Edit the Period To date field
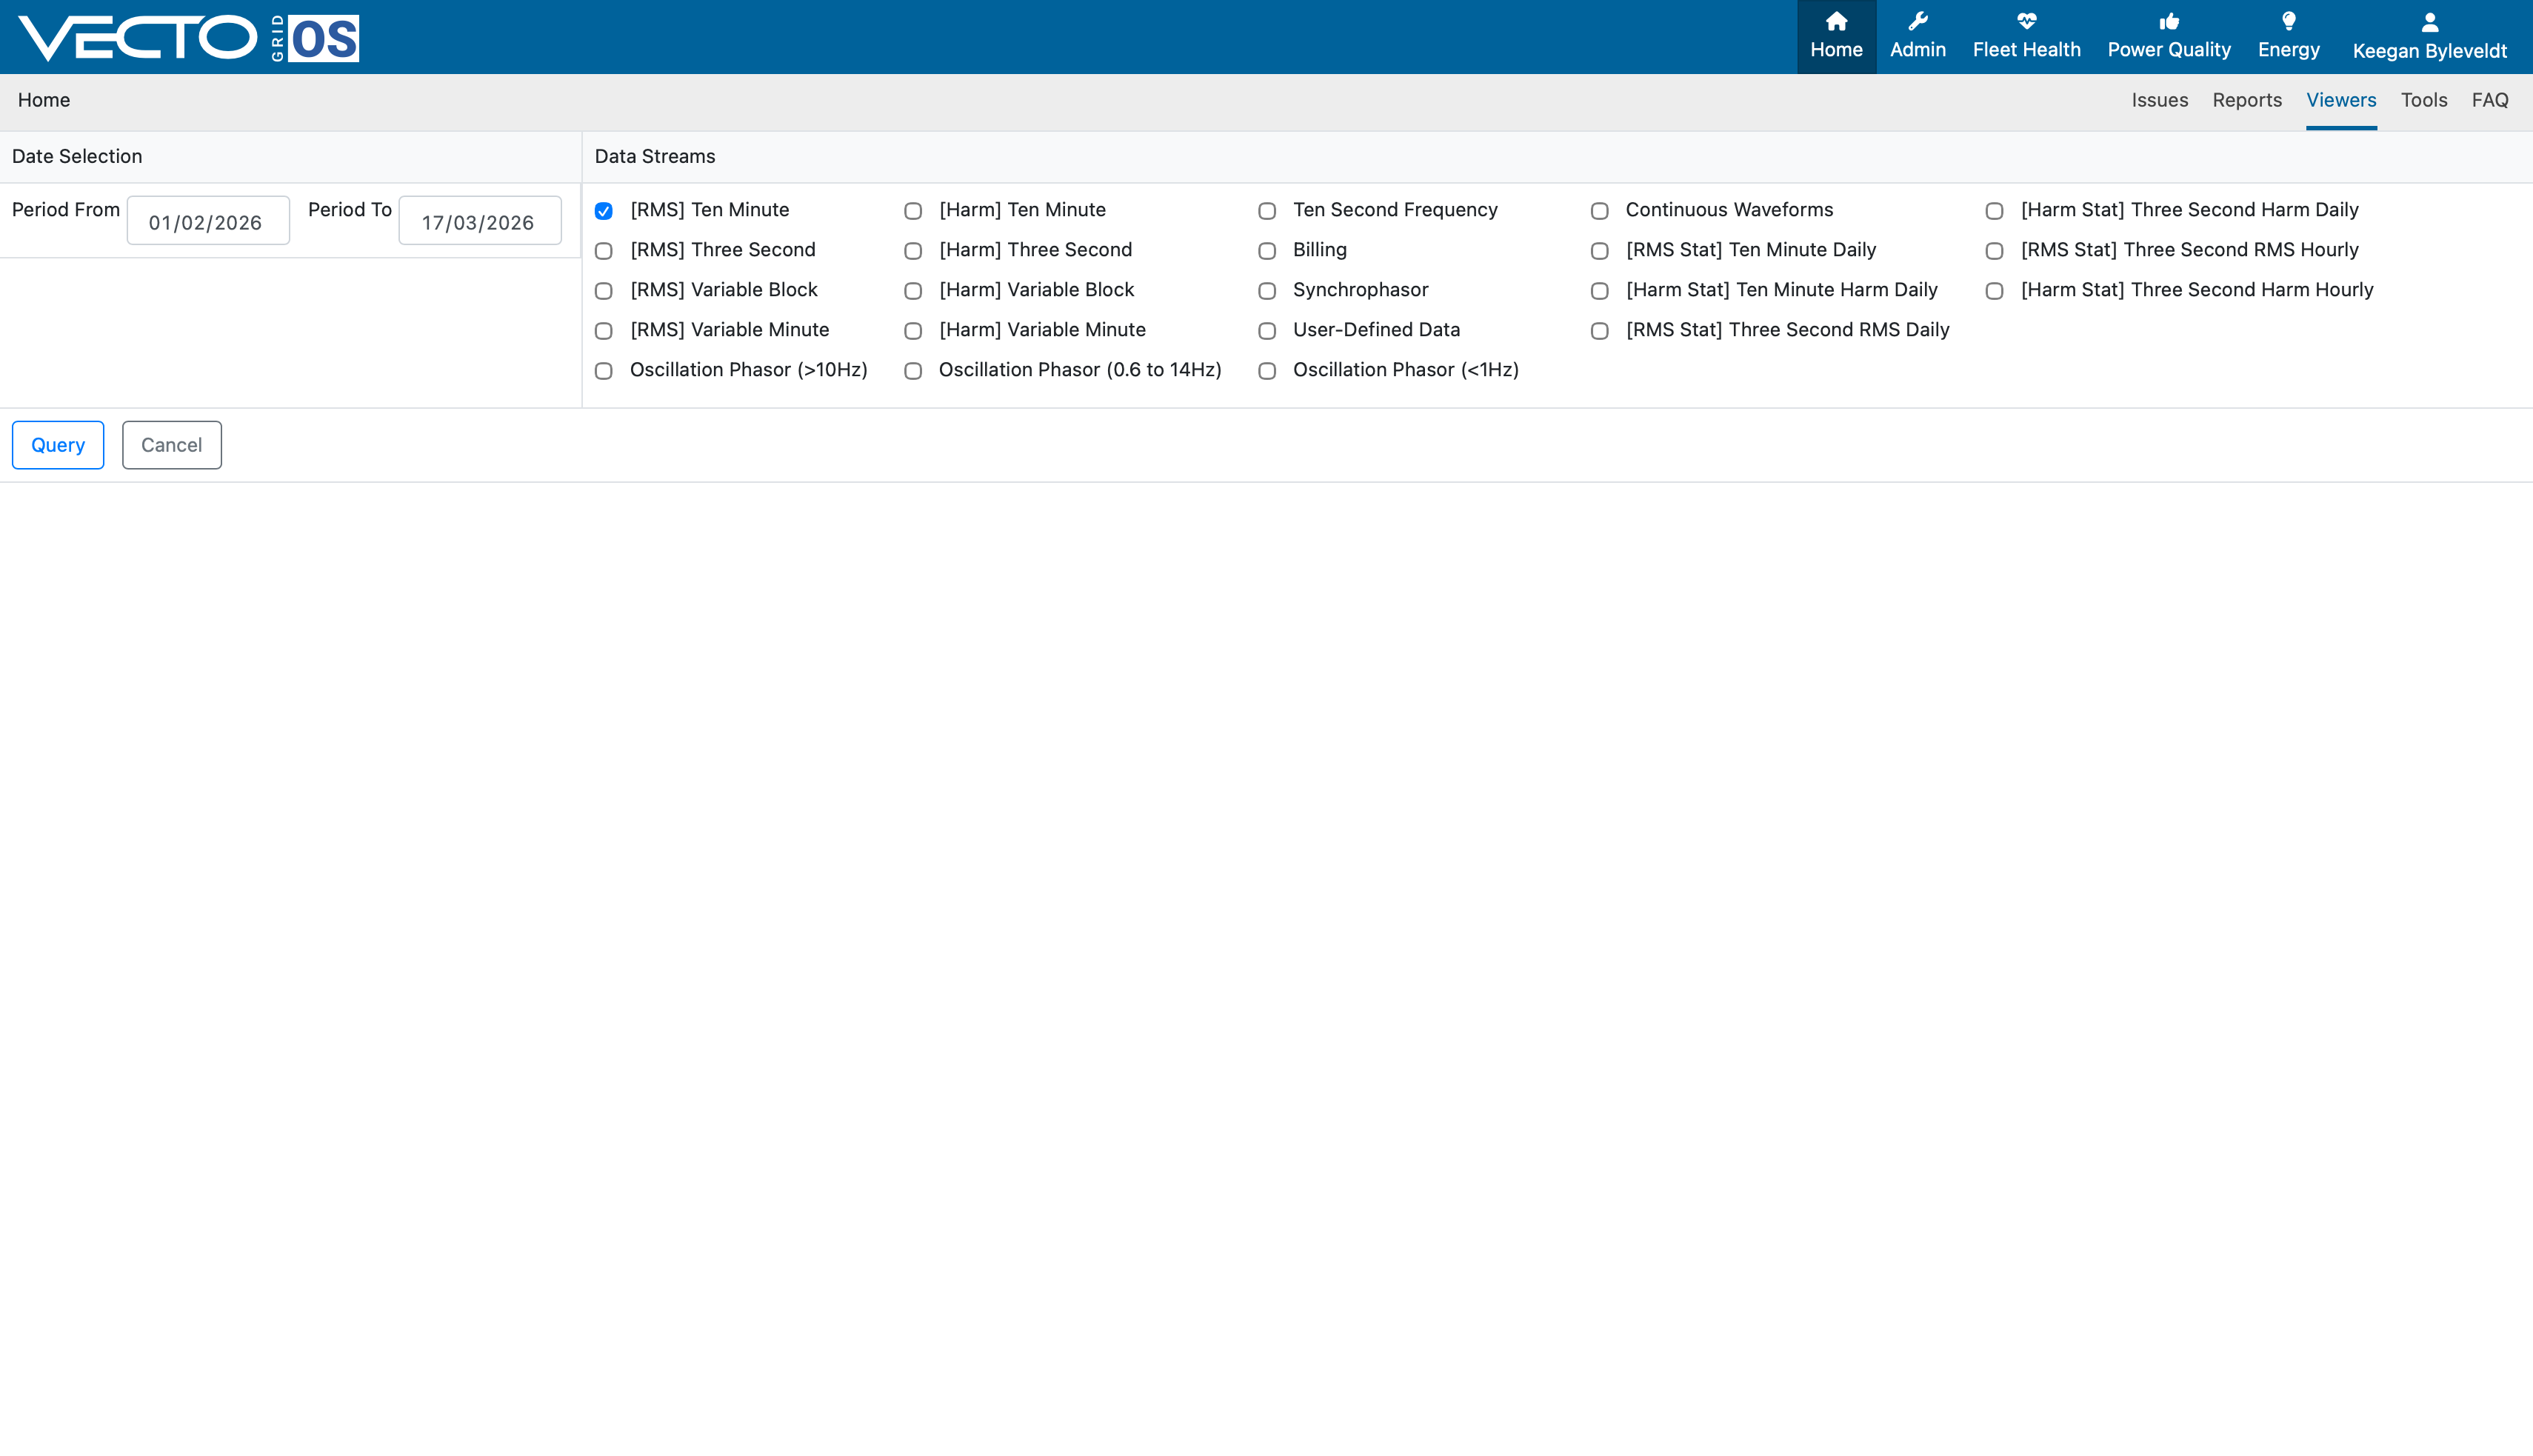 point(480,221)
